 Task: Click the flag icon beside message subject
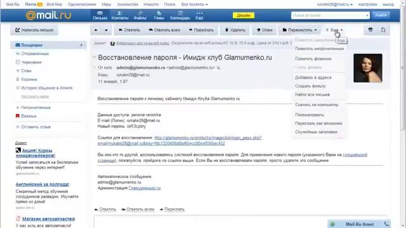point(95,57)
